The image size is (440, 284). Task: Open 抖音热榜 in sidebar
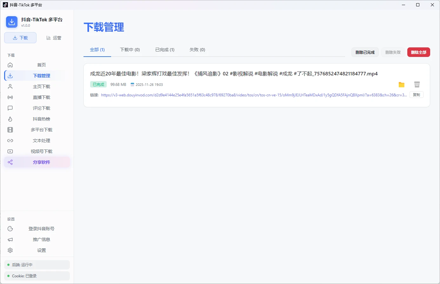tap(37, 119)
